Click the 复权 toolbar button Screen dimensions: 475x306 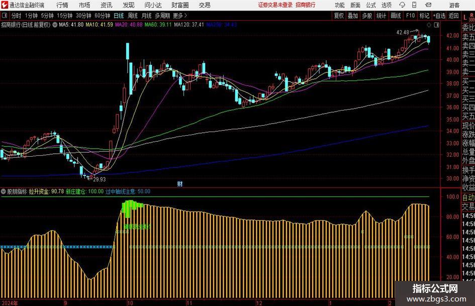point(338,16)
